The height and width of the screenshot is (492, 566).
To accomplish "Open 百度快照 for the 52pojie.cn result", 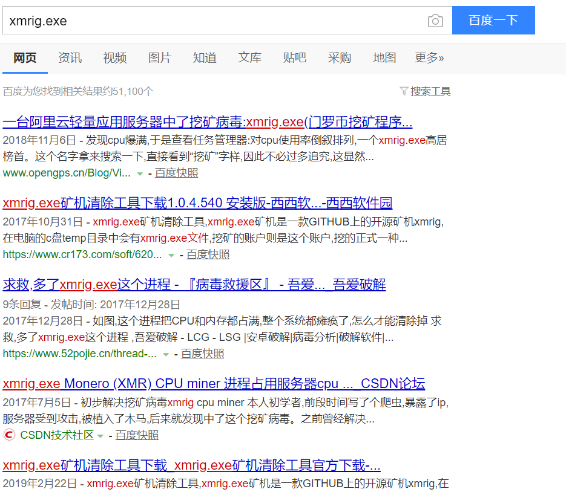I will pyautogui.click(x=202, y=354).
